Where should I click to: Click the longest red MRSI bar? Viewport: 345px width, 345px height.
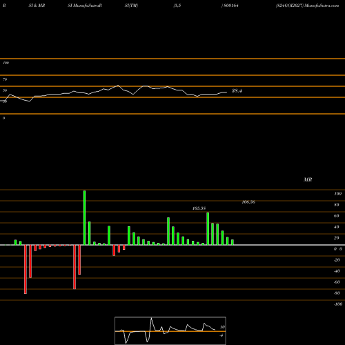[x=26, y=269]
